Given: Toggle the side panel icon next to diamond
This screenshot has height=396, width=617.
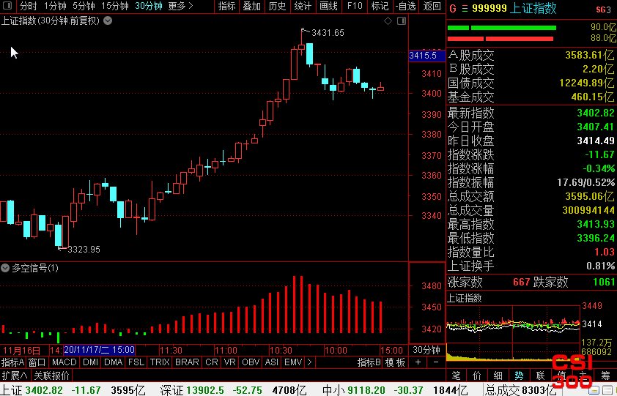Looking at the screenshot, I should click(x=402, y=20).
